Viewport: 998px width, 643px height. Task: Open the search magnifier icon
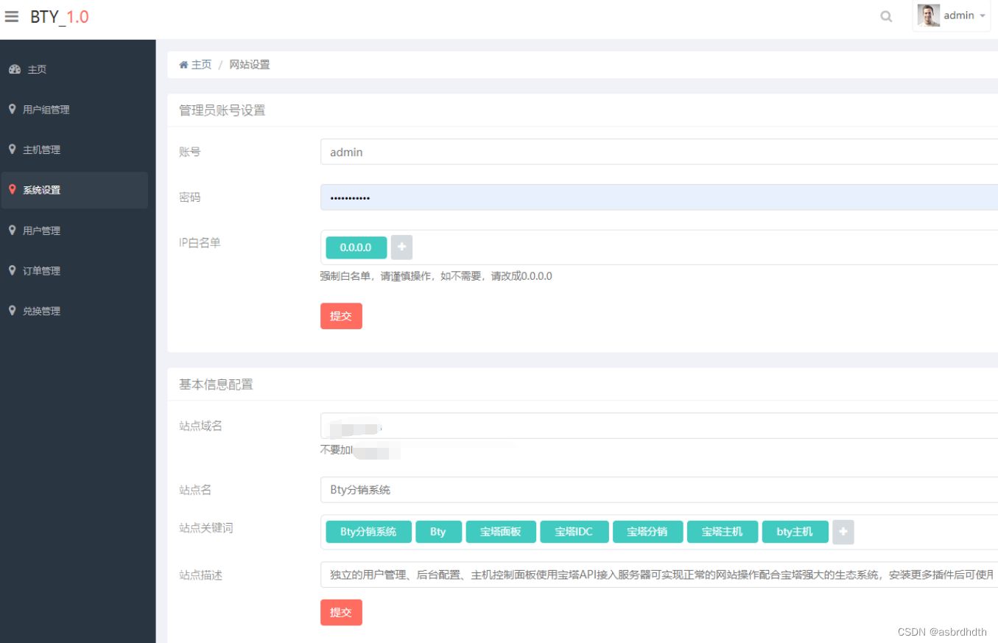885,15
